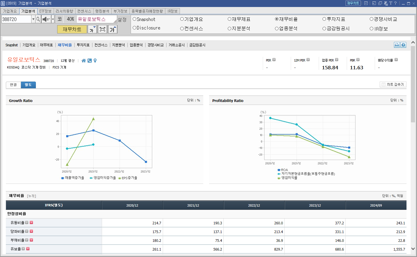Open the 거래소공시 link in report menu
Viewport: 417px width, 257px height.
pos(177,45)
